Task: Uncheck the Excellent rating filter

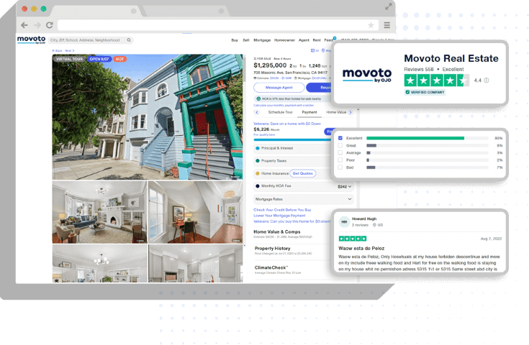Action: tap(340, 138)
